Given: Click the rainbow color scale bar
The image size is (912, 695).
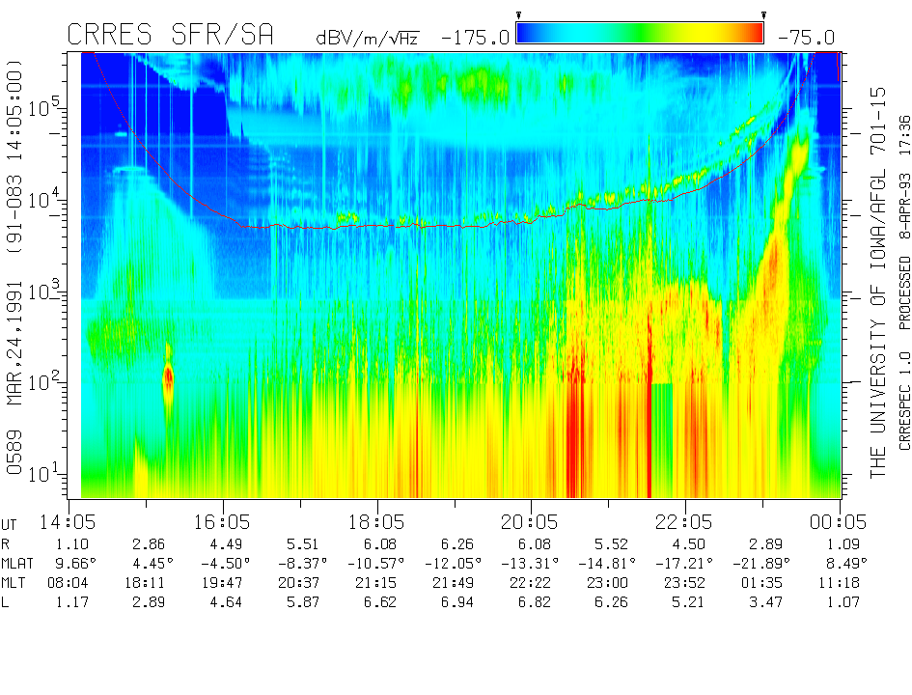Looking at the screenshot, I should (640, 34).
